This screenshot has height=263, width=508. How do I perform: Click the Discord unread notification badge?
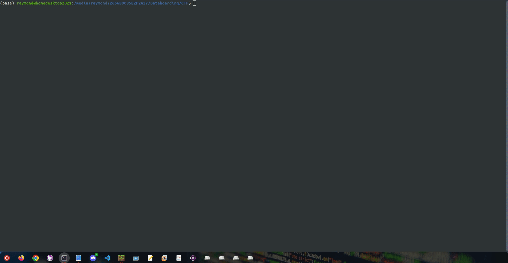(96, 255)
